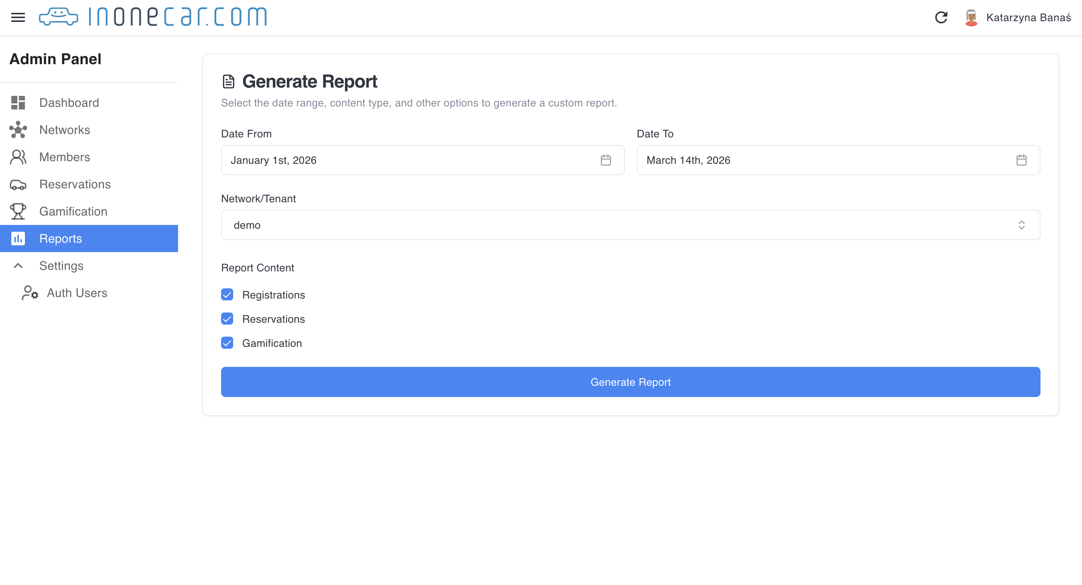Click the Dashboard grid icon
This screenshot has height=585, width=1082.
click(18, 103)
